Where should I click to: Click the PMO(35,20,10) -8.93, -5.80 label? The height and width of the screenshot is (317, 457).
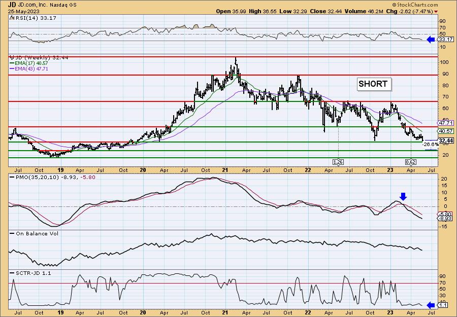[55, 178]
